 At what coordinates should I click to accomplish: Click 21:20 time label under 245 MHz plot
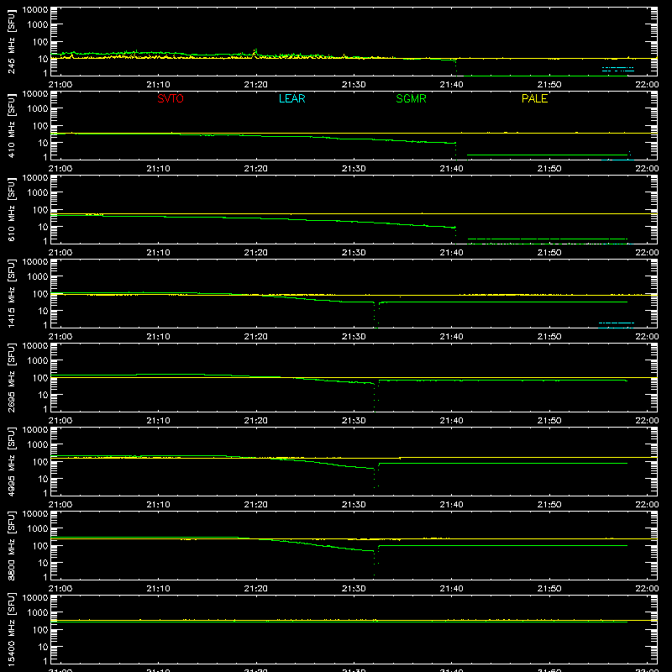256,85
